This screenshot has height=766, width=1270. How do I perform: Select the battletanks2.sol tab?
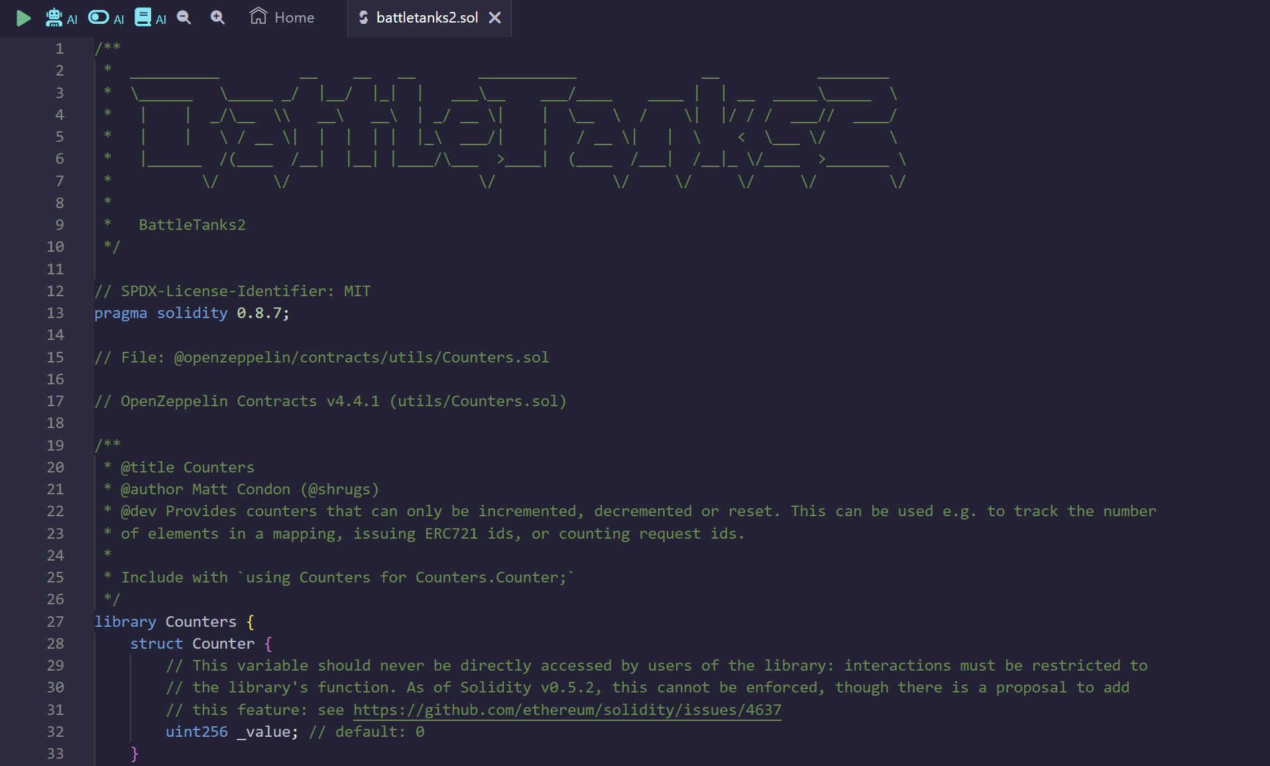coord(426,18)
